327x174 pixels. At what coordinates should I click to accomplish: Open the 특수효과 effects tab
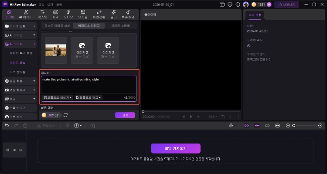(x=128, y=14)
